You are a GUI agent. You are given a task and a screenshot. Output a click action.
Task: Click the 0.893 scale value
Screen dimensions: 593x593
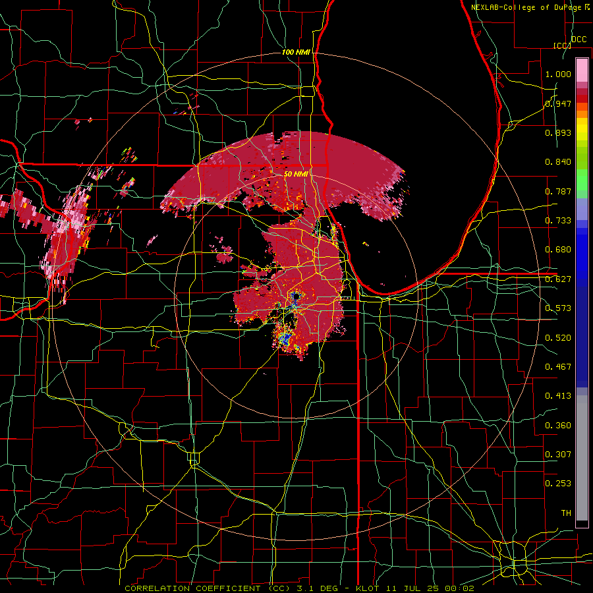pyautogui.click(x=558, y=132)
